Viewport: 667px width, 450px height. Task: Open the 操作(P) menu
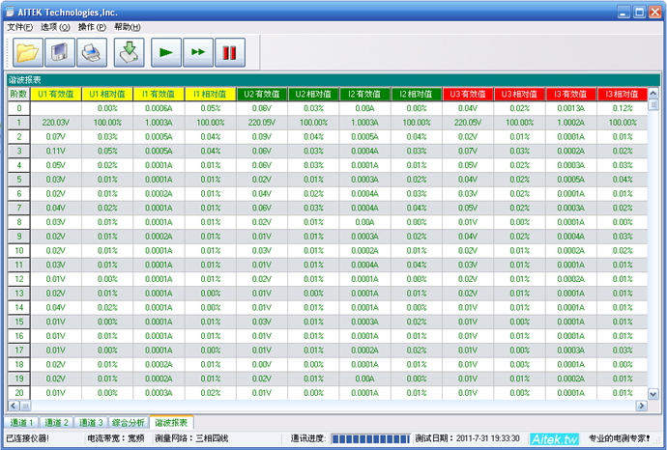tap(93, 27)
